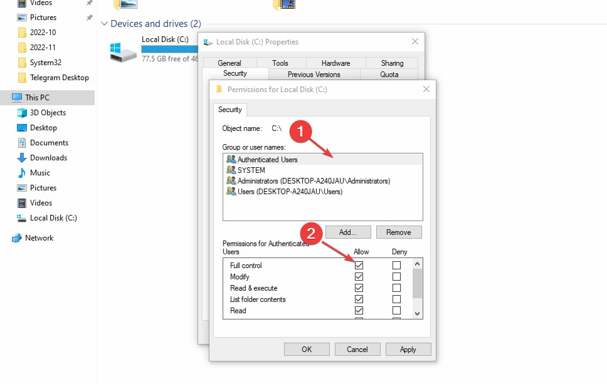Click the group icon beside Administrators entry

tap(231, 180)
